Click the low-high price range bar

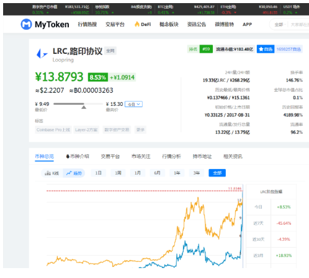click(78, 104)
